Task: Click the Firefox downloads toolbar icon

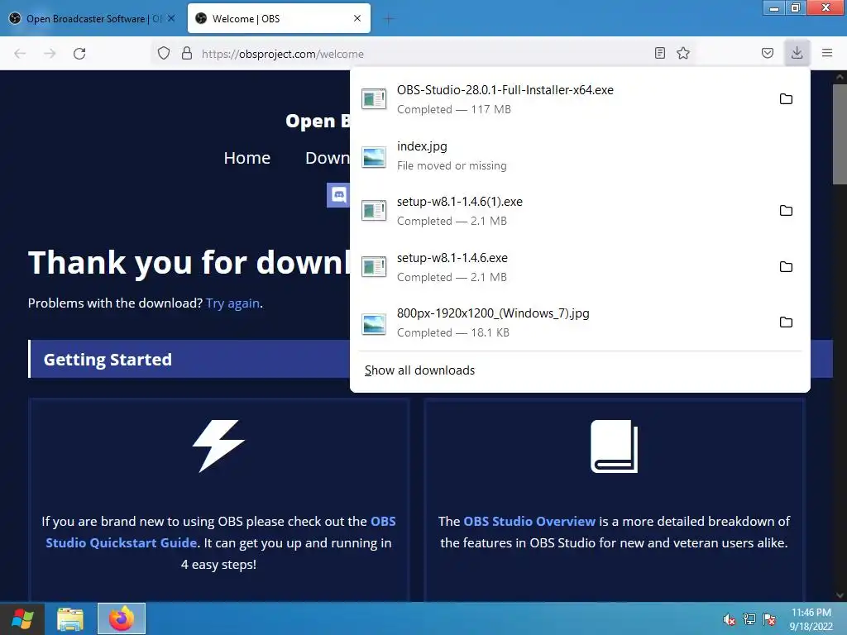Action: click(x=797, y=53)
